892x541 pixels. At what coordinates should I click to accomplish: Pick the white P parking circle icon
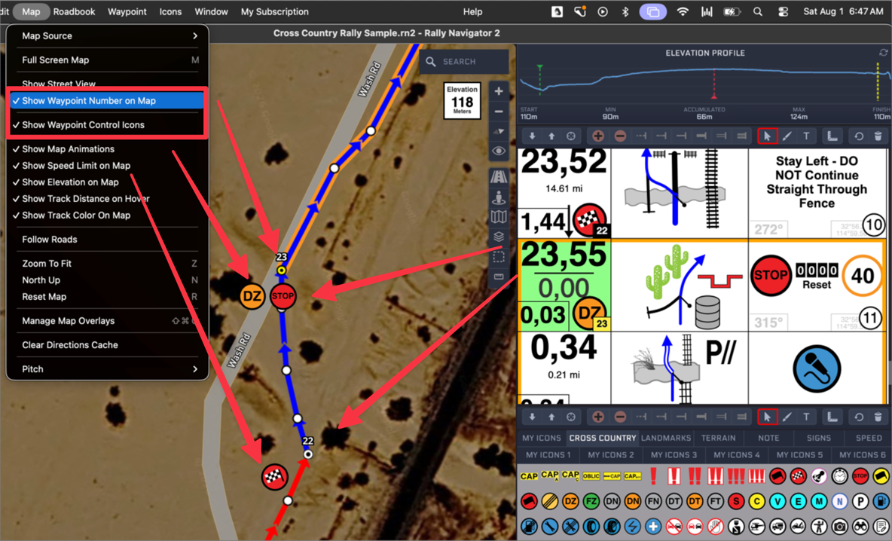point(860,501)
